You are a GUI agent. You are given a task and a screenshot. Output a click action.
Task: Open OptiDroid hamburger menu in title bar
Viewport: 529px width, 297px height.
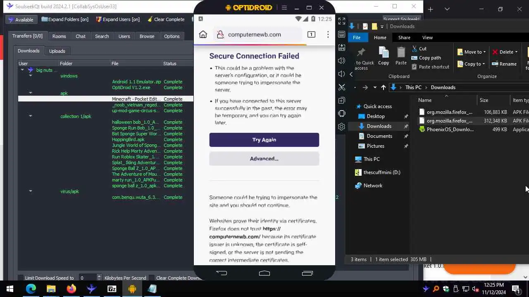(284, 7)
